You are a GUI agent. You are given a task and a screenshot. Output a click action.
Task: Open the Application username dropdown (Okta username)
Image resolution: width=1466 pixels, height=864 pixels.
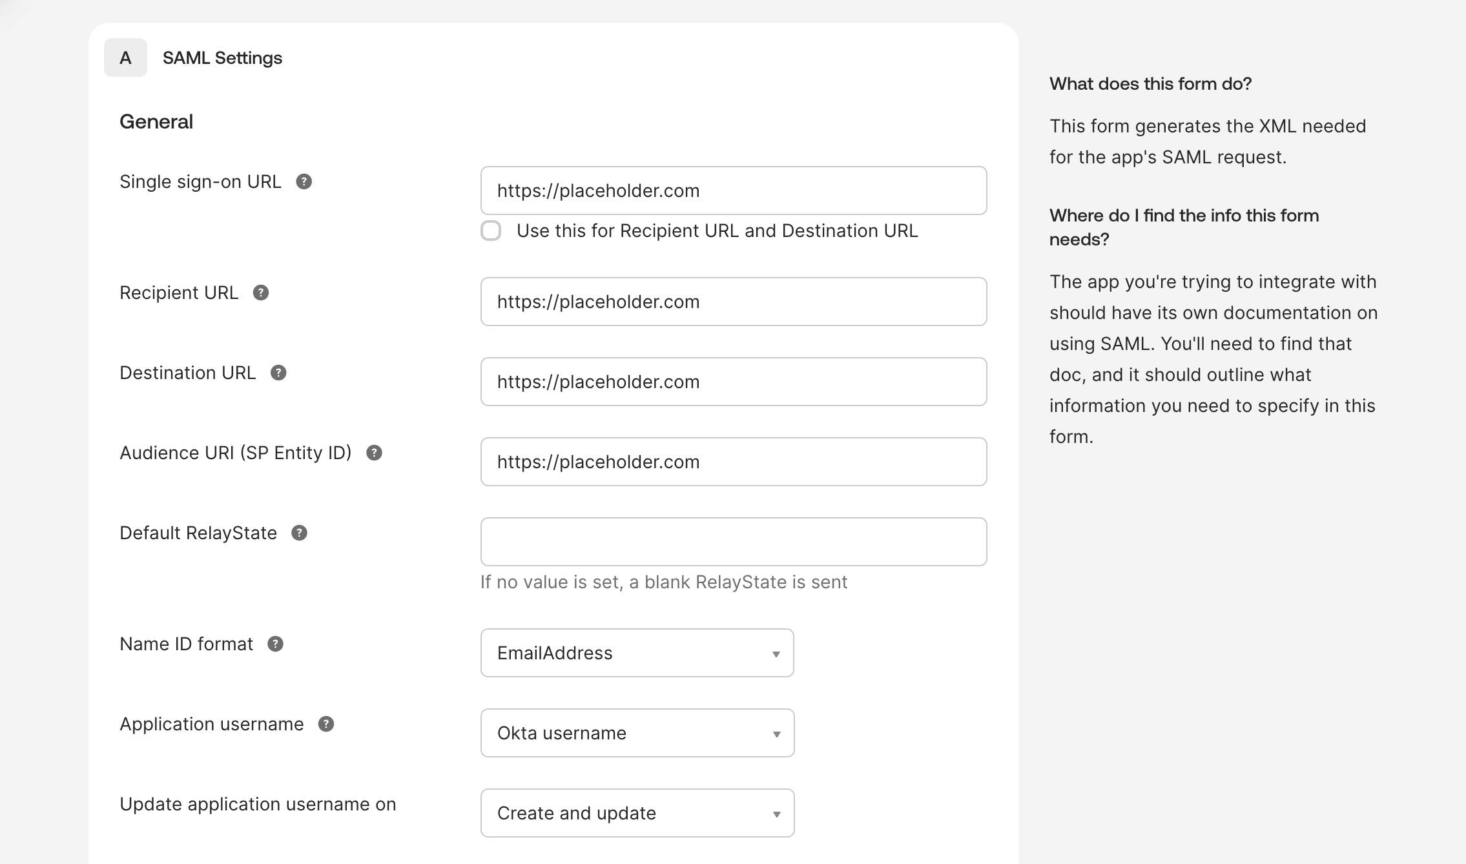point(637,733)
